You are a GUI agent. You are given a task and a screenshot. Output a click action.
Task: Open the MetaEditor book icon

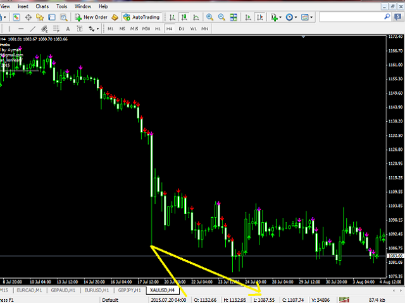(115, 17)
